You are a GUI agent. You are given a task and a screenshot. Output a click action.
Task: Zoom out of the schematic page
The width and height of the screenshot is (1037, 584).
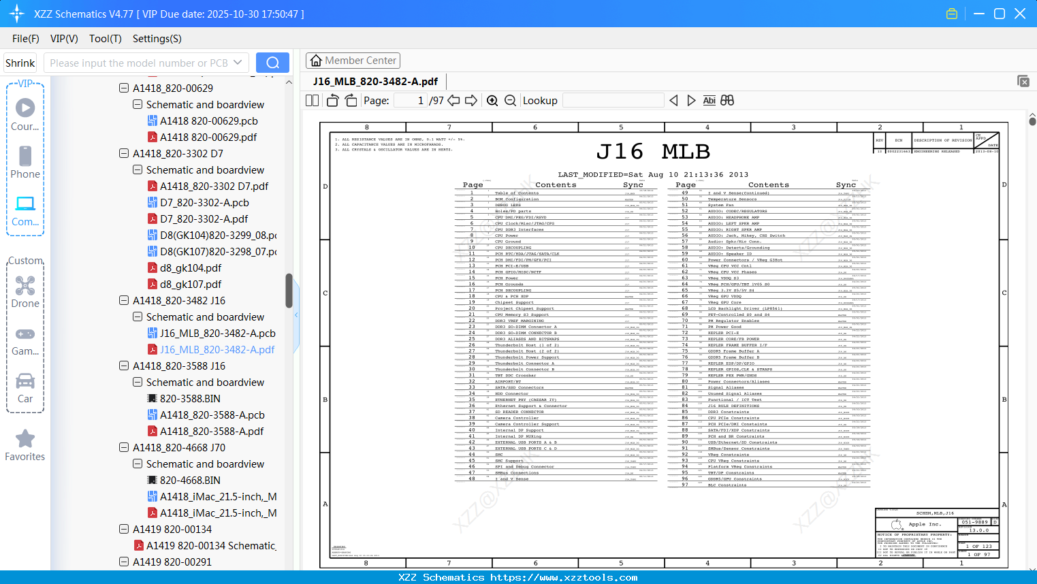[510, 101]
